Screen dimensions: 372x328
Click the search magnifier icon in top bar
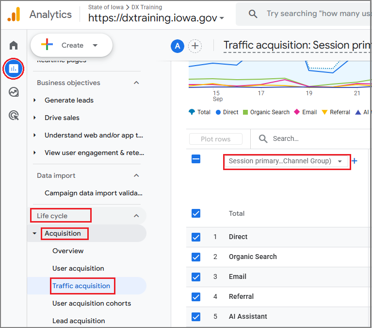(253, 14)
